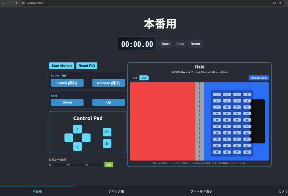Image resolution: width=288 pixels, height=196 pixels.
Task: Select block 17 on the field
Action: [217, 120]
